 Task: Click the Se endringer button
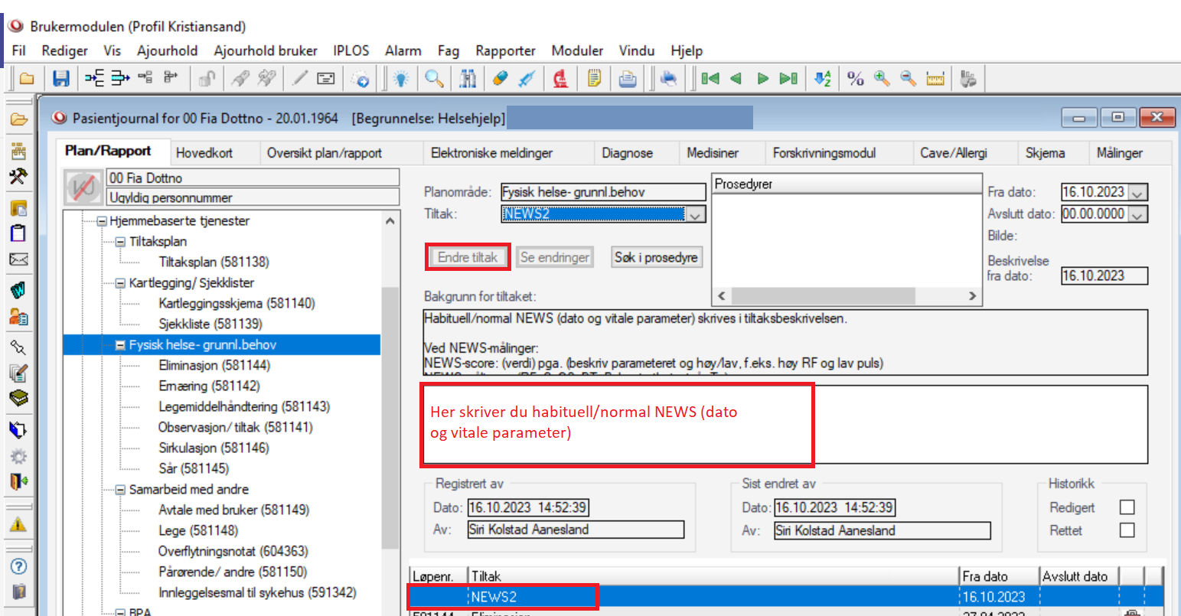click(x=555, y=257)
